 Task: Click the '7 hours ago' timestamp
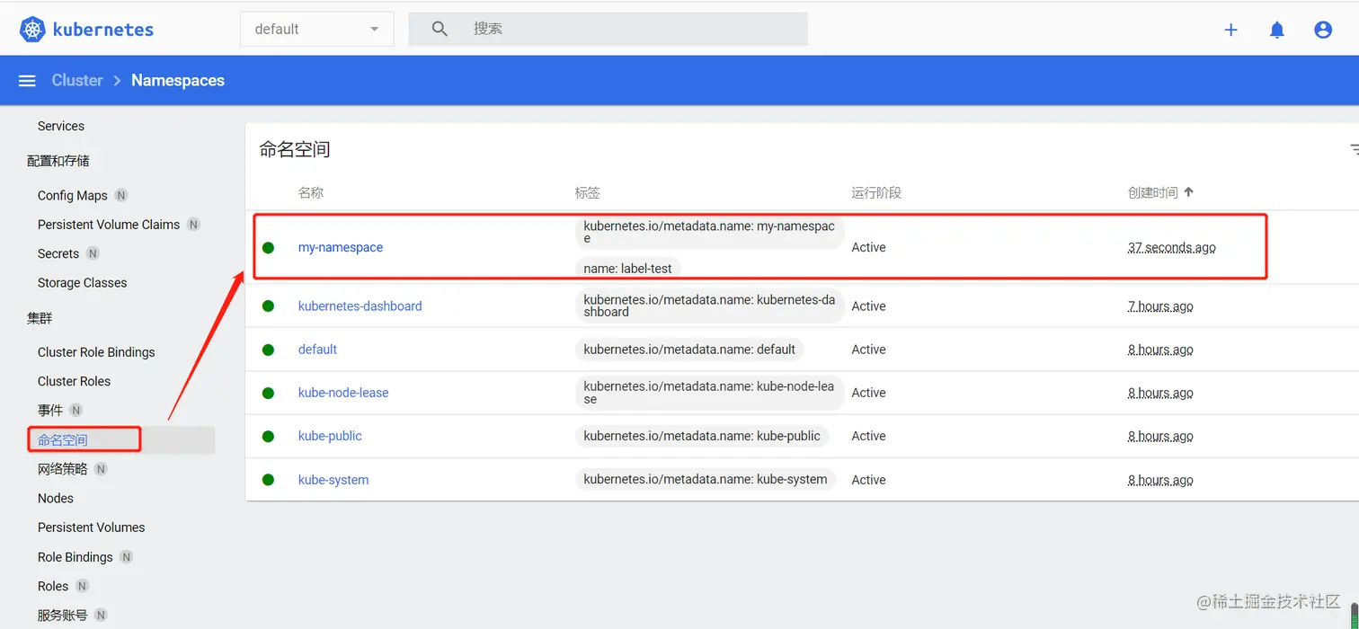[x=1160, y=306]
